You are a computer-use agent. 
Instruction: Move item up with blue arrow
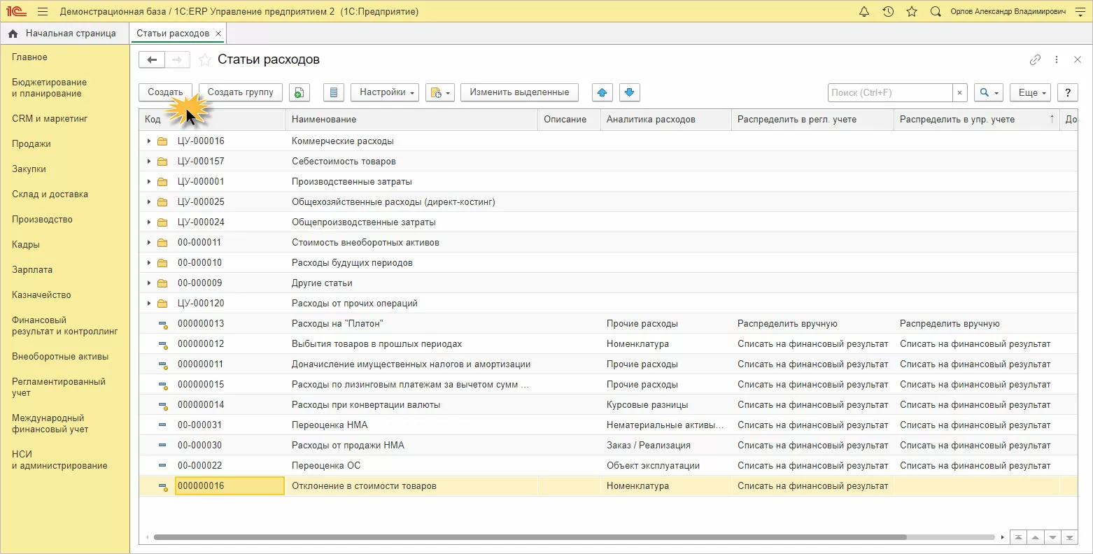coord(602,92)
